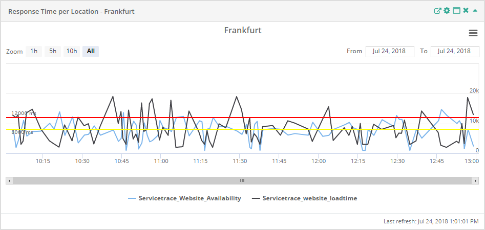Set zoom range to 10h
Viewport: 485px width, 230px height.
[x=72, y=51]
